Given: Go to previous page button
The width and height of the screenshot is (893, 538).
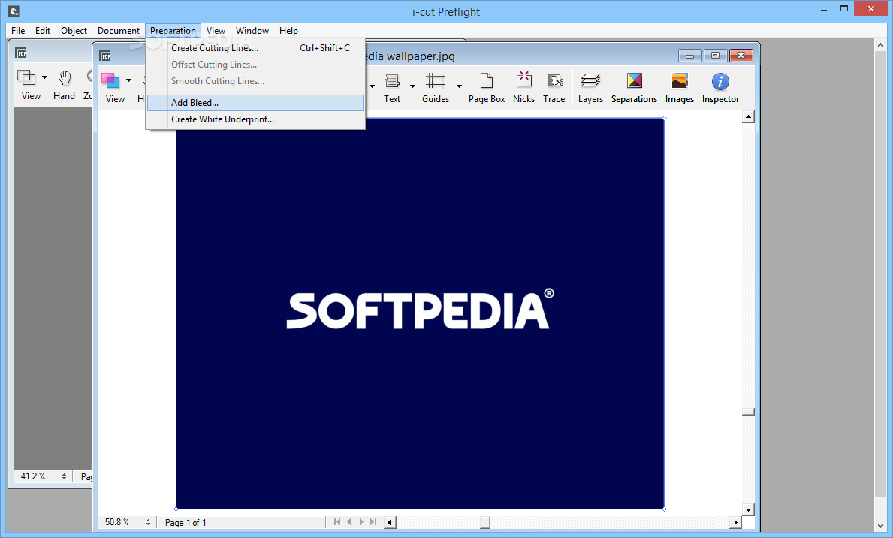Looking at the screenshot, I should click(x=349, y=521).
